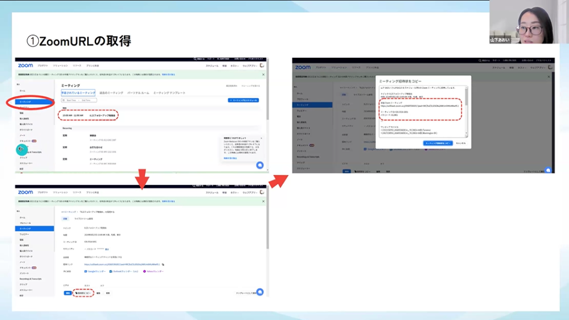The image size is (569, 320).
Task: Select the 予定されているミーティング tab
Action: tap(78, 93)
